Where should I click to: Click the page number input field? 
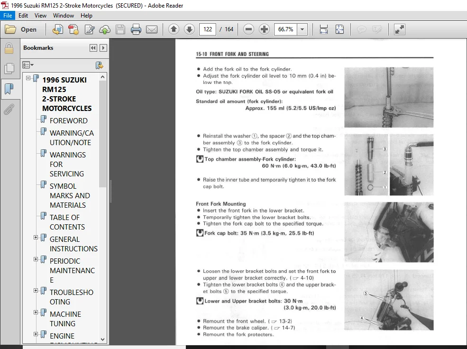[x=208, y=29]
